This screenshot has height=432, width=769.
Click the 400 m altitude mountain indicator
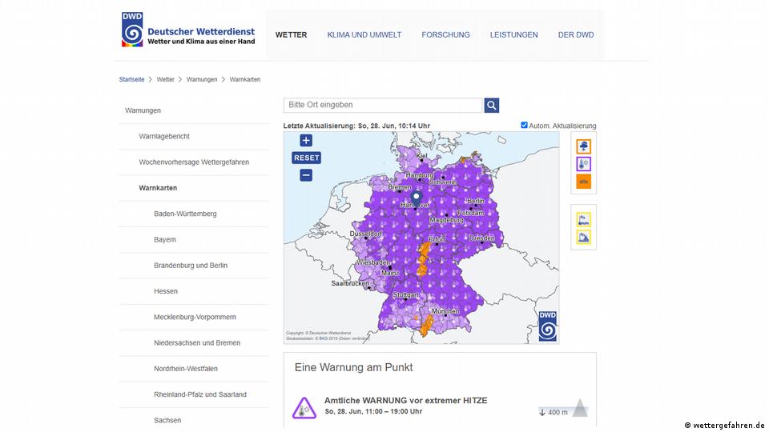coord(563,409)
